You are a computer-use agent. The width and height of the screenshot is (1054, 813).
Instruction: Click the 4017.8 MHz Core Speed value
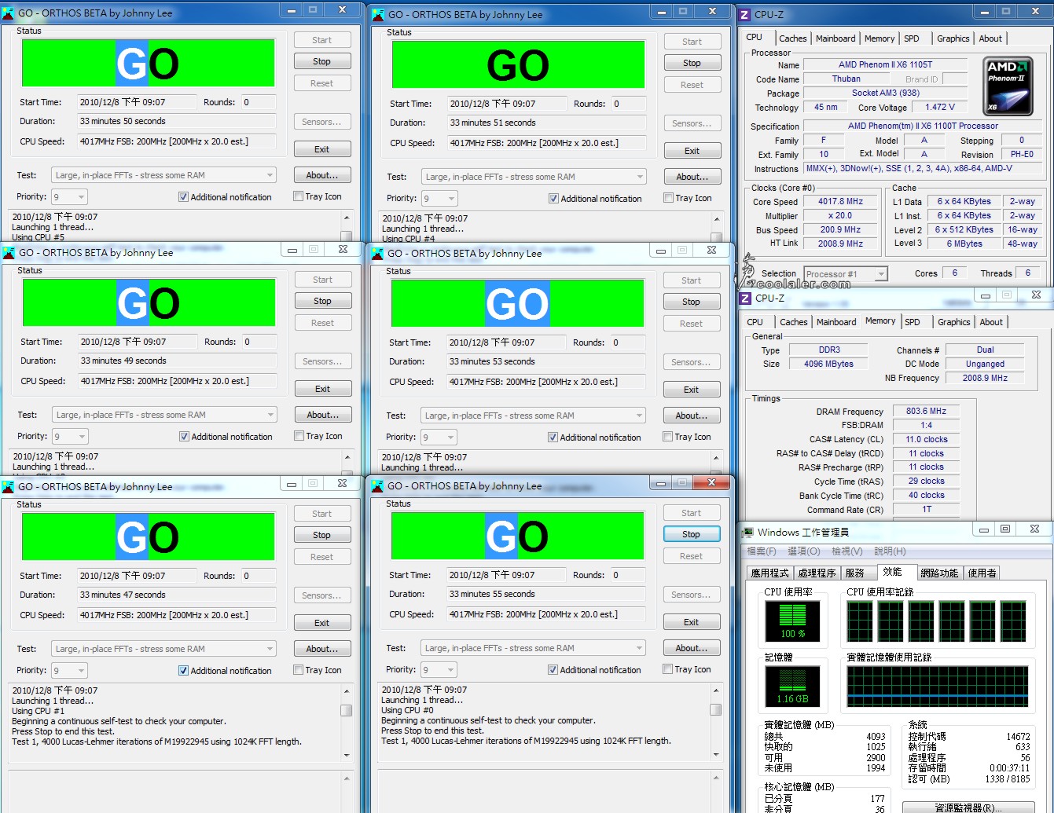(840, 201)
